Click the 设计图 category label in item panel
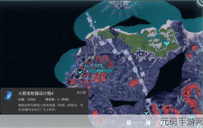 click(81, 93)
